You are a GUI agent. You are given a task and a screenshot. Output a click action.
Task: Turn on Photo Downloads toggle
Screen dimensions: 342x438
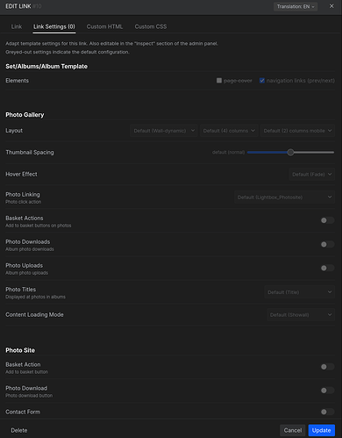tap(327, 244)
